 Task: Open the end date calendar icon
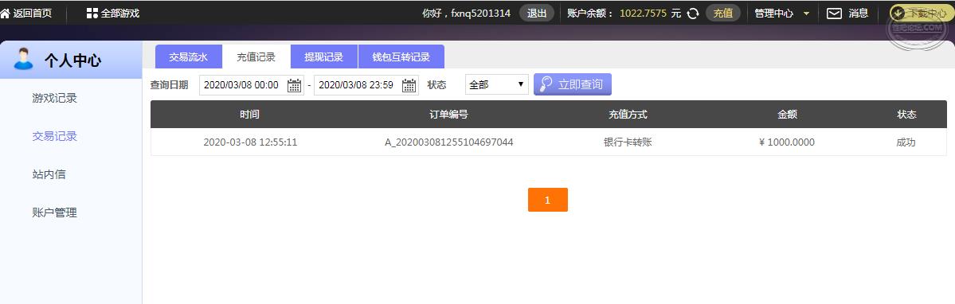pyautogui.click(x=409, y=85)
